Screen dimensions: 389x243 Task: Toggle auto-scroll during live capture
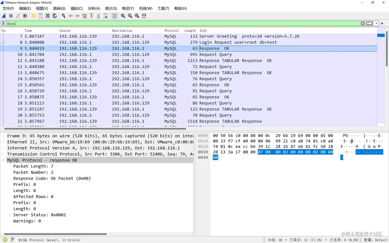point(105,16)
